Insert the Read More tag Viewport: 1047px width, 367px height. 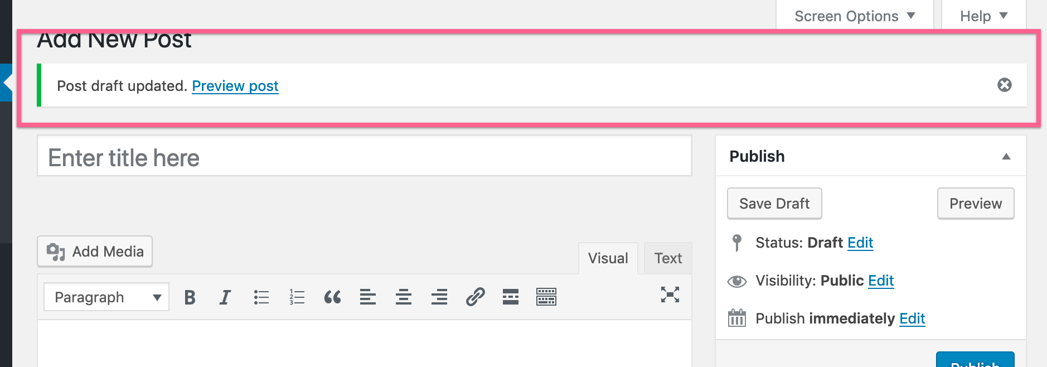[510, 297]
